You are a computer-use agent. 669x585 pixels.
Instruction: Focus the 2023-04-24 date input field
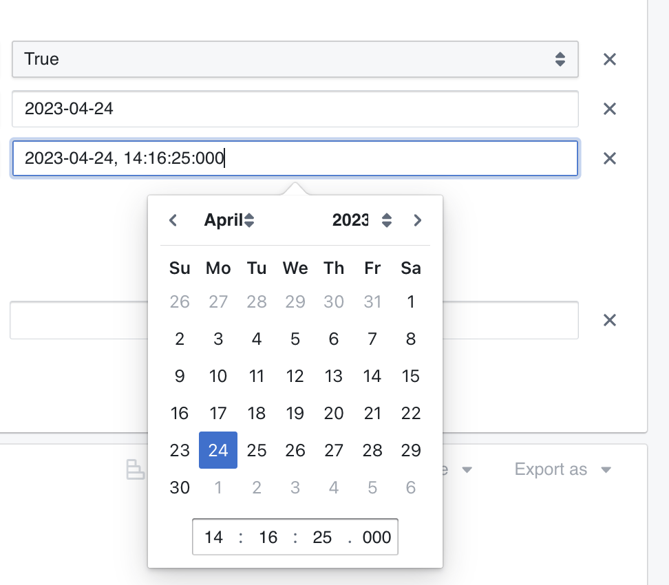(x=295, y=109)
